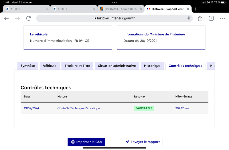229x150 pixels.
Task: Switch to Car Detail - Admin Center tab
Action: tap(121, 9)
